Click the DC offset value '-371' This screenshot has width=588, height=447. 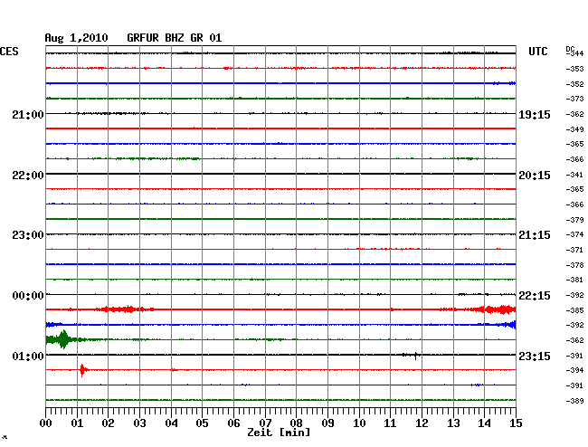pyautogui.click(x=574, y=250)
